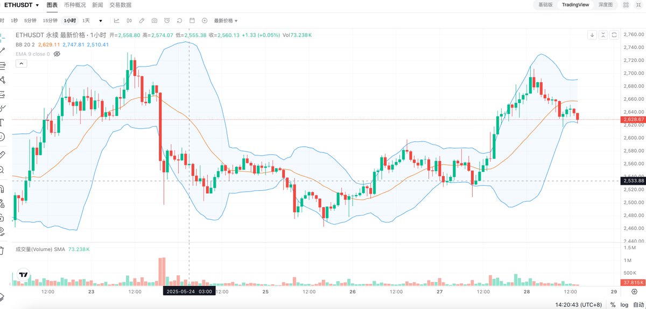Open the layers icon at sidebar bottom

[2, 297]
